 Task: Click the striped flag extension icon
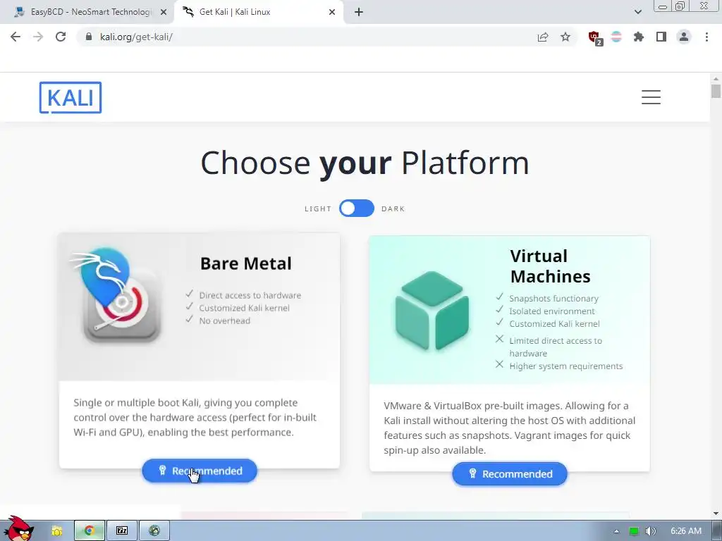[616, 37]
